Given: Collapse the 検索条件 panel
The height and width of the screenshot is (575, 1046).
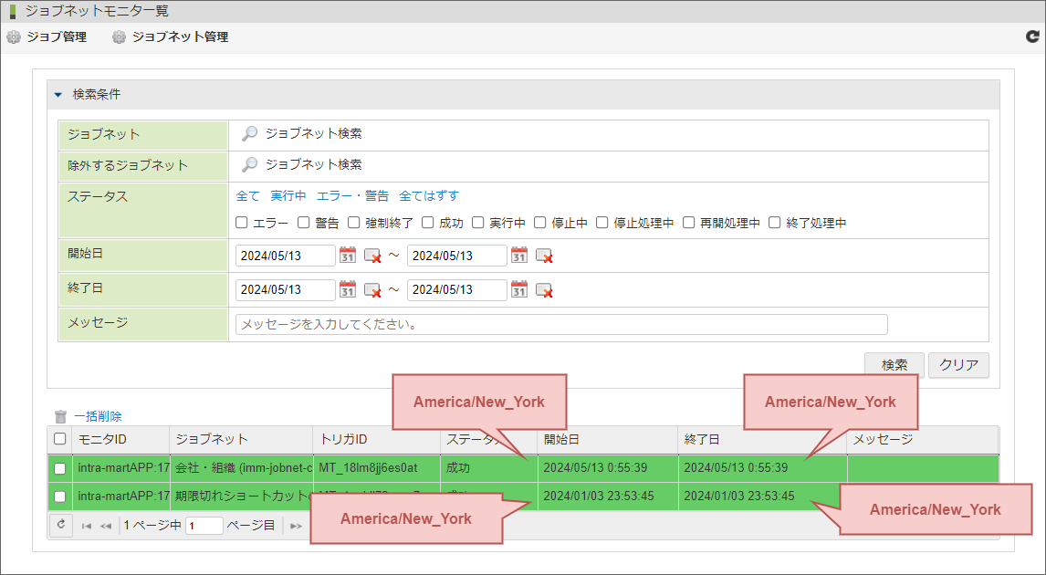Looking at the screenshot, I should 59,95.
